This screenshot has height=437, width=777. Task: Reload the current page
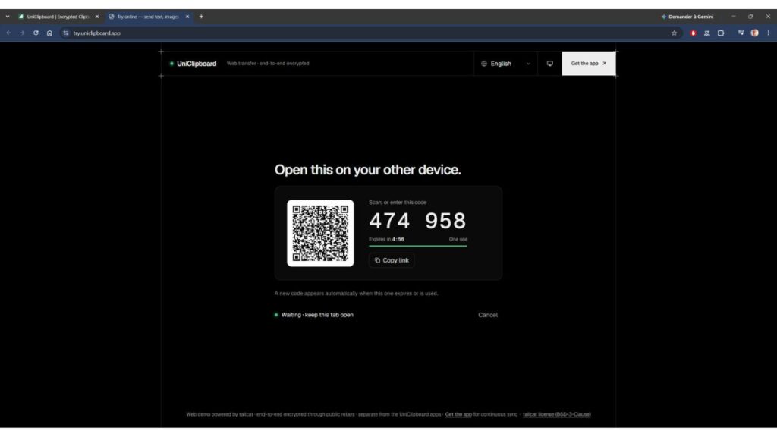tap(36, 33)
